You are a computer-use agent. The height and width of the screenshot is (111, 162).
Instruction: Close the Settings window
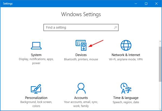(x=156, y=4)
